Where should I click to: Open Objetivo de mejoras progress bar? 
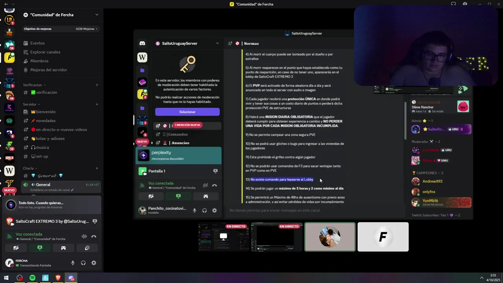tap(61, 29)
